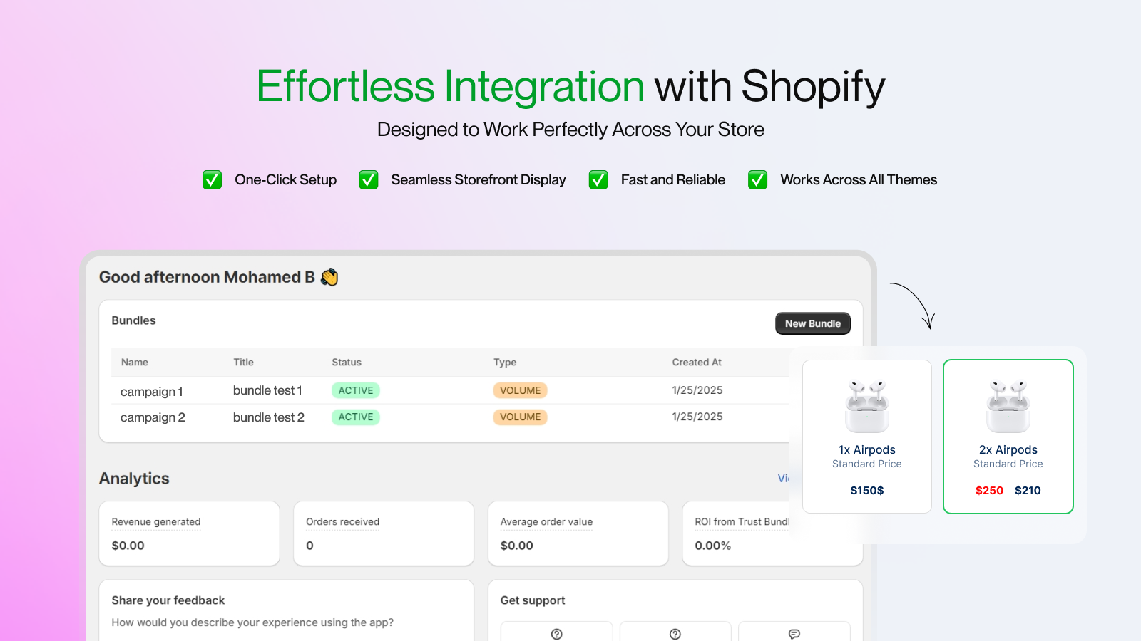Click the Orders received label
Image resolution: width=1141 pixels, height=641 pixels.
(343, 522)
